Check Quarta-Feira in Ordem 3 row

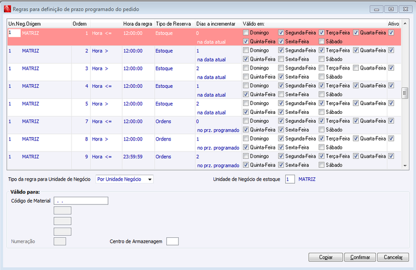(x=356, y=68)
